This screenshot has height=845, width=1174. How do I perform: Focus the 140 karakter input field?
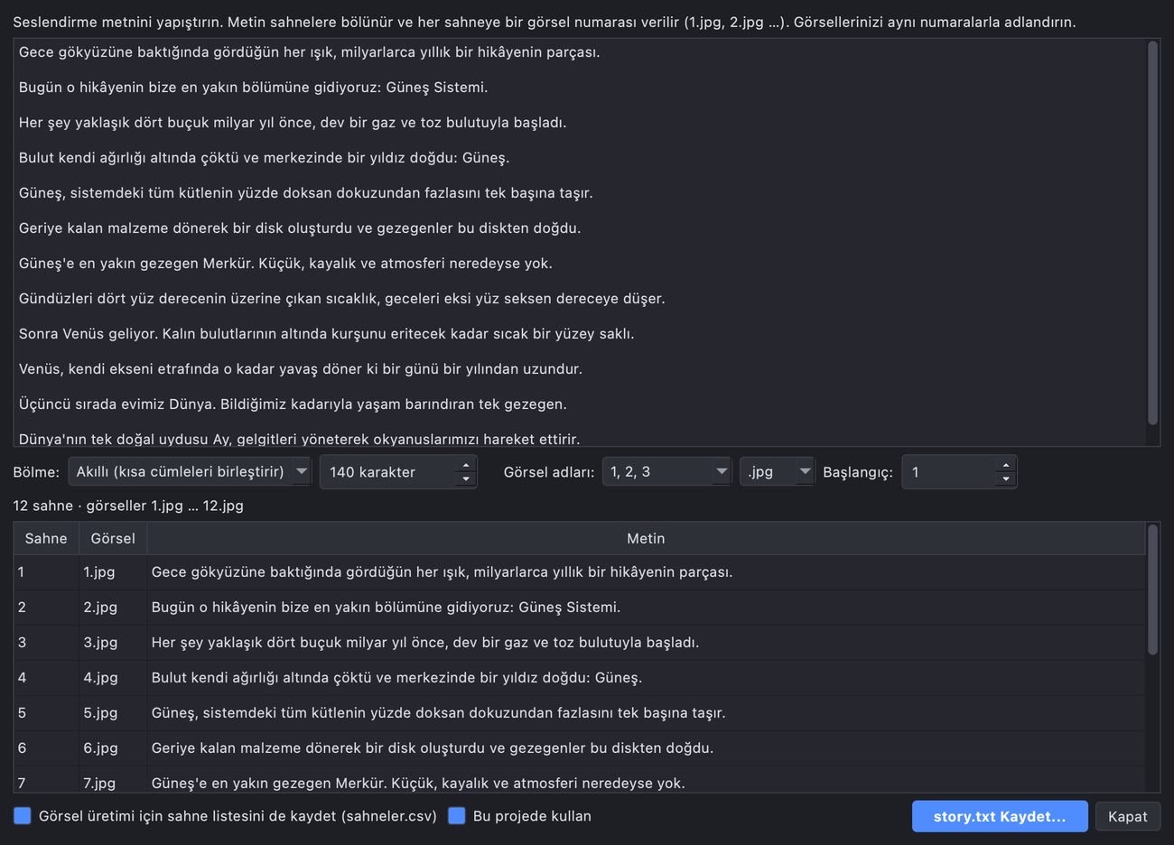(389, 471)
